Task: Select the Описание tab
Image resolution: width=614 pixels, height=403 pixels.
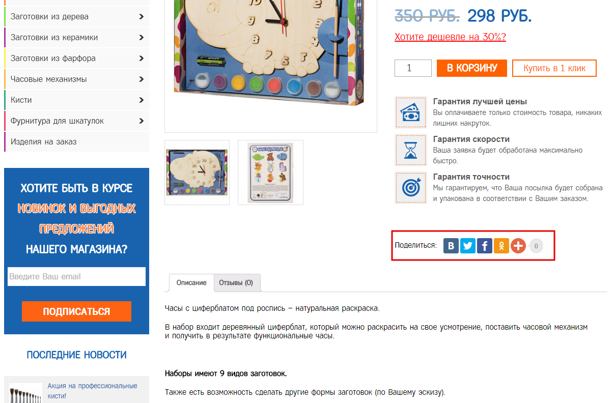Action: tap(191, 283)
